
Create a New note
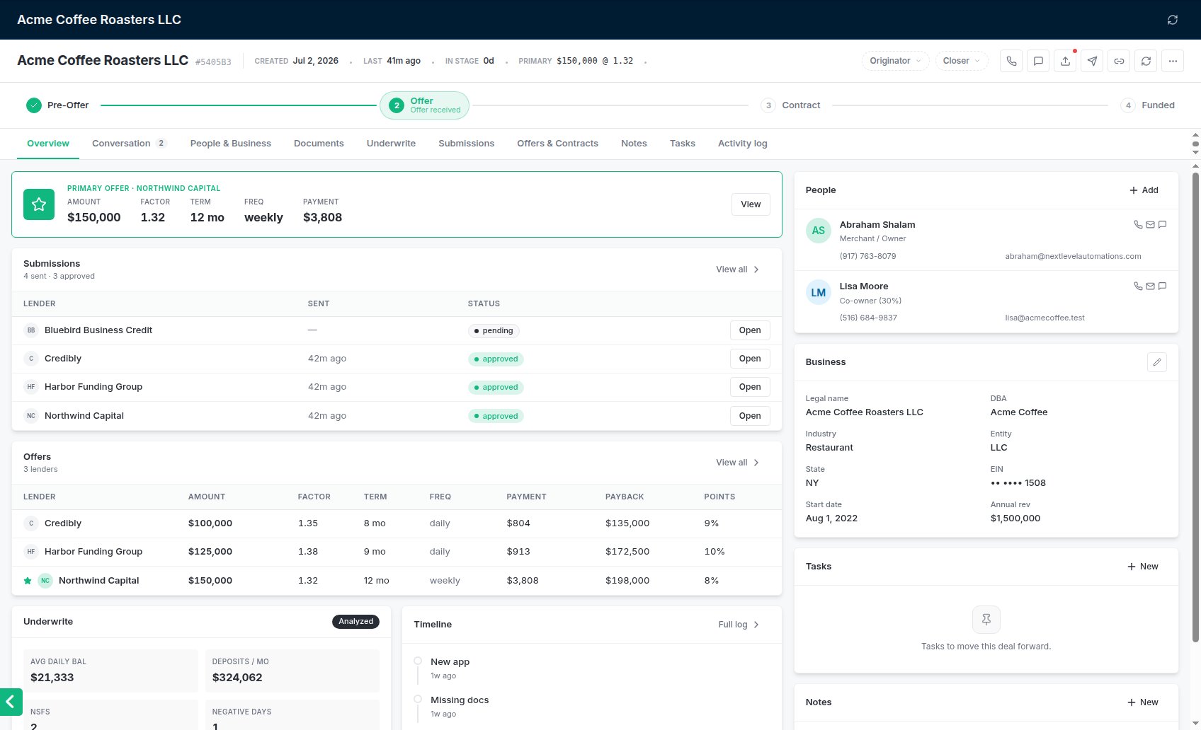pyautogui.click(x=1142, y=702)
